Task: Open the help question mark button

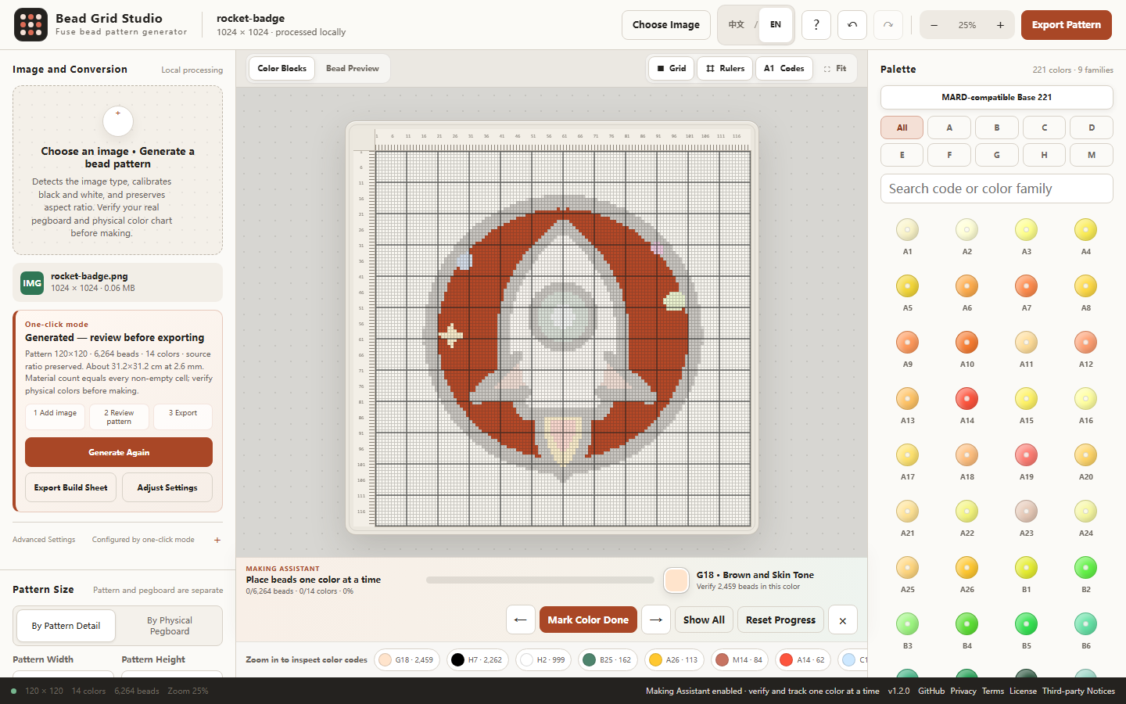Action: [x=816, y=25]
